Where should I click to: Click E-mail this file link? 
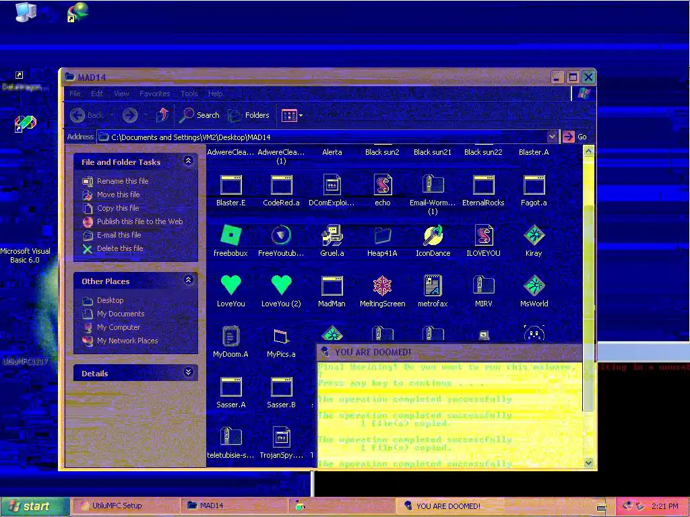pos(119,235)
